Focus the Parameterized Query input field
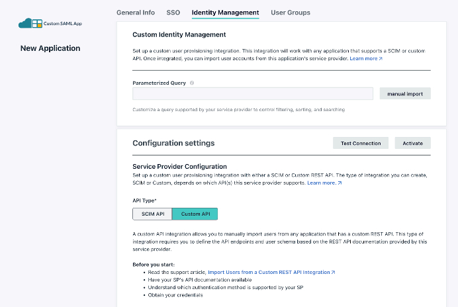This screenshot has width=458, height=307. 253,94
